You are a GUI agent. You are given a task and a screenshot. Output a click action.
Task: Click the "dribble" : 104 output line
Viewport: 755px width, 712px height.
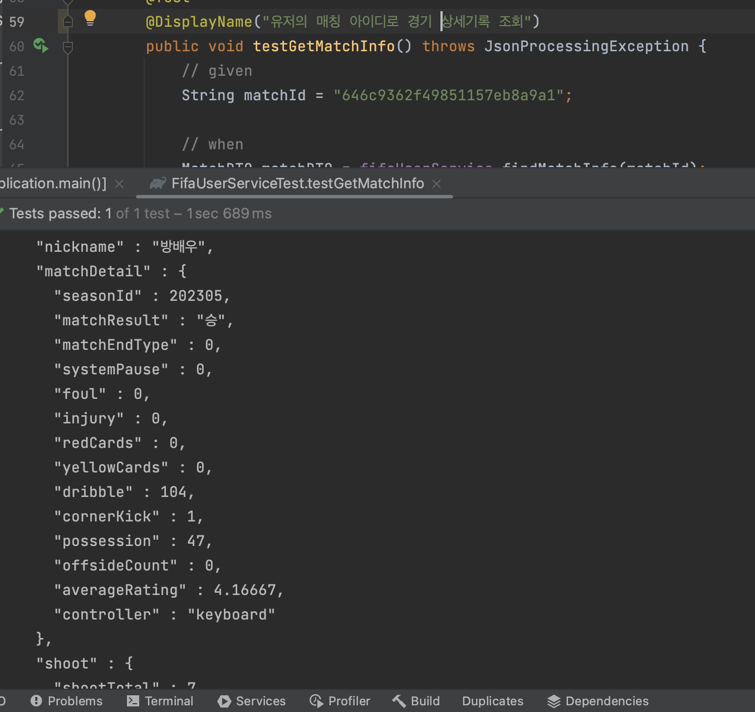(x=124, y=492)
